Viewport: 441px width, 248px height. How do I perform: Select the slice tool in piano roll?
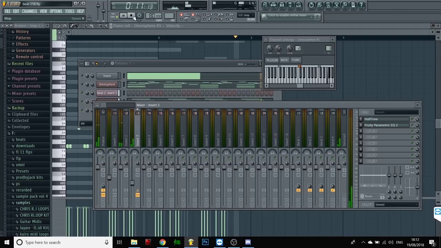pyautogui.click(x=91, y=26)
